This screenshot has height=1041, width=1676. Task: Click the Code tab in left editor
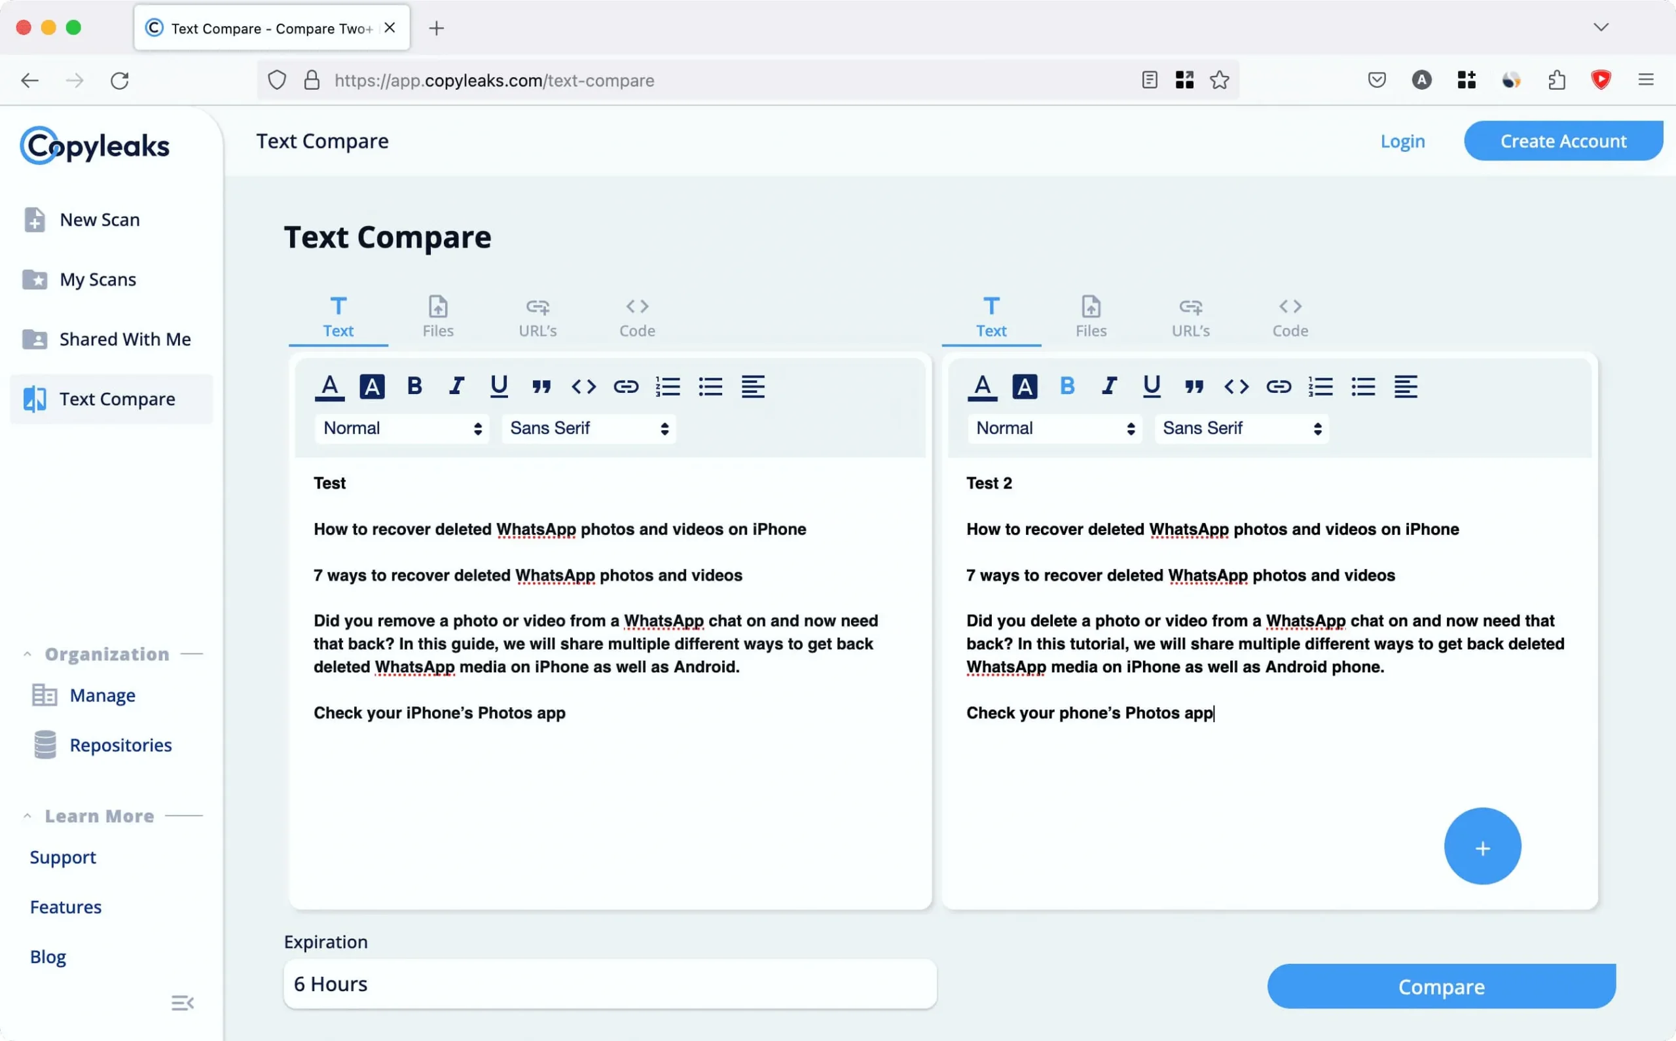point(638,316)
